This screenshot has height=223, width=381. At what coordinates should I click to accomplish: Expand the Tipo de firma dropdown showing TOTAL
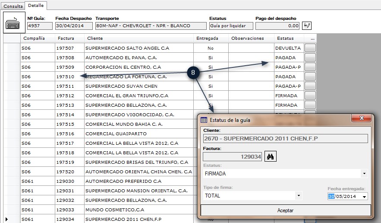299,195
